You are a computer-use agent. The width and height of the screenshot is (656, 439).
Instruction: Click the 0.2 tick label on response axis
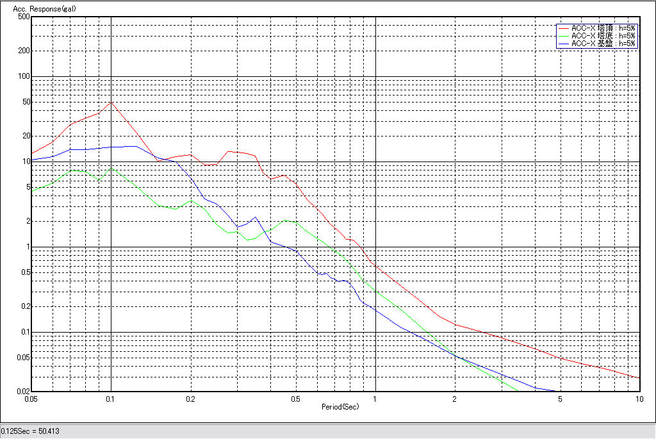[24, 306]
